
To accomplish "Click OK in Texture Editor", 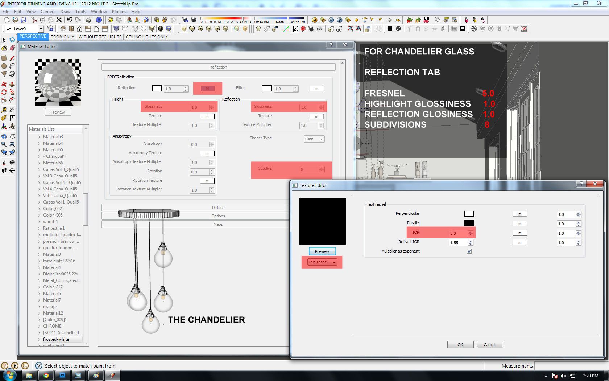I will (x=460, y=345).
